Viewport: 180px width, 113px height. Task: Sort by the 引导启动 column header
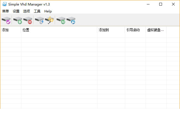tap(135, 30)
